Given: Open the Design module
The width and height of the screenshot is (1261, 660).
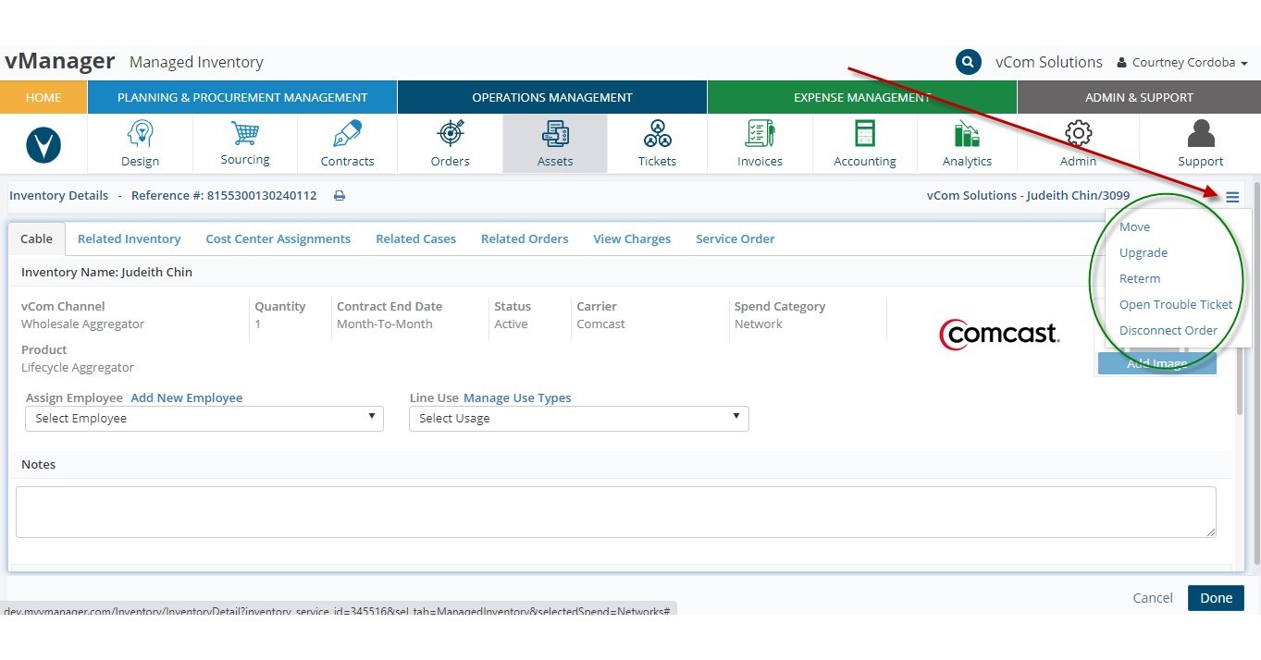Looking at the screenshot, I should pyautogui.click(x=139, y=143).
